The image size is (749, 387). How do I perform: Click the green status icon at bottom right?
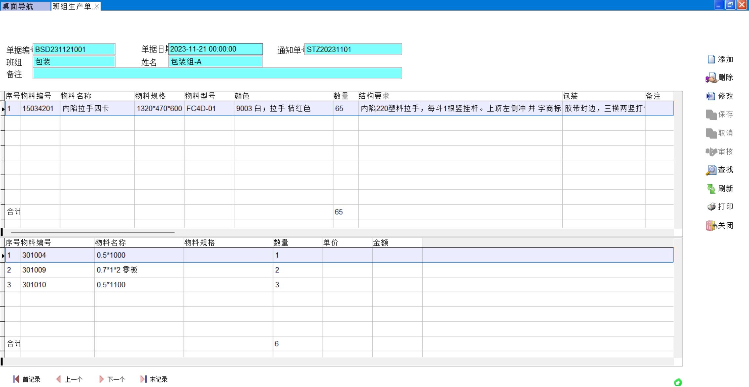coord(678,382)
